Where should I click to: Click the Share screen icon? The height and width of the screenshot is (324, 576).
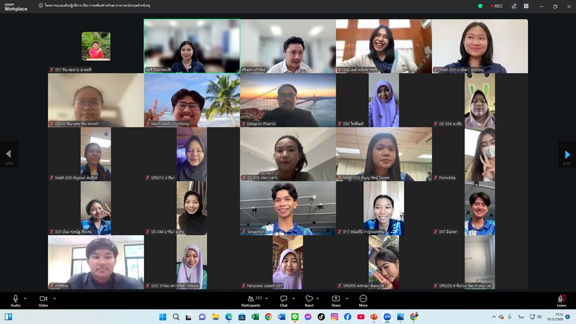336,300
